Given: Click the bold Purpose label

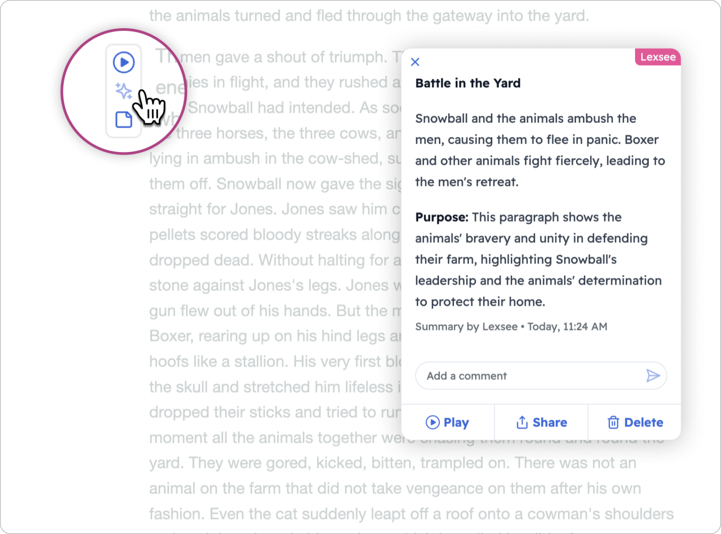Looking at the screenshot, I should click(x=441, y=217).
